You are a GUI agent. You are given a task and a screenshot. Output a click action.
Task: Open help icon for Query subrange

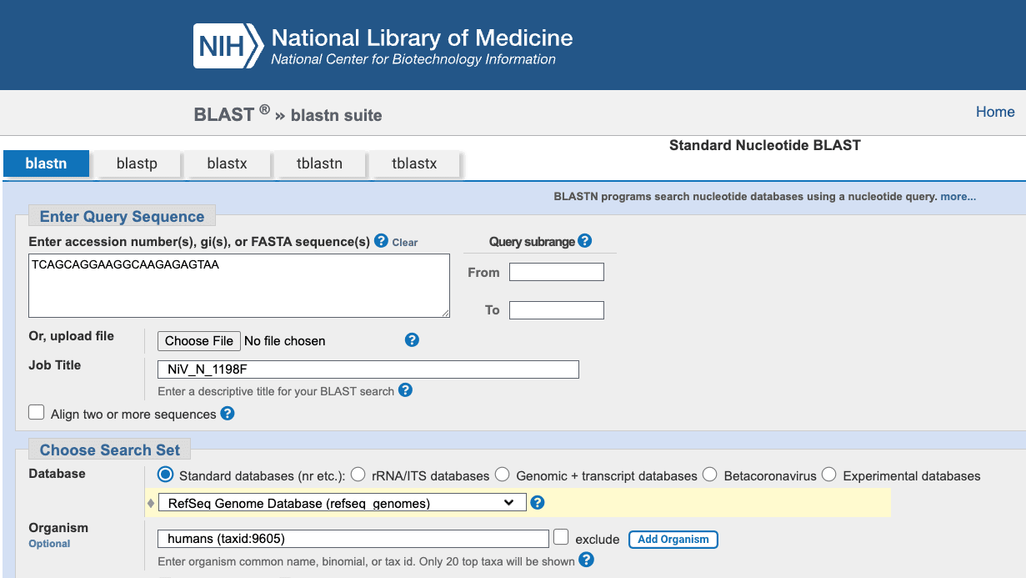[584, 241]
